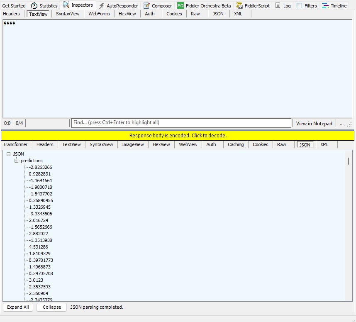The width and height of the screenshot is (356, 322).
Task: Click the Composer pencil icon
Action: pos(146,6)
